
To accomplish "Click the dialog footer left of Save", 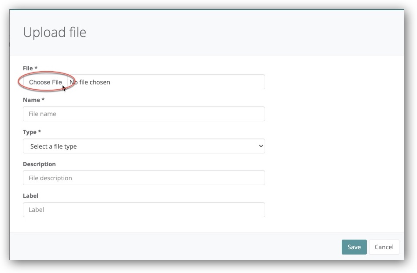I will coord(176,247).
